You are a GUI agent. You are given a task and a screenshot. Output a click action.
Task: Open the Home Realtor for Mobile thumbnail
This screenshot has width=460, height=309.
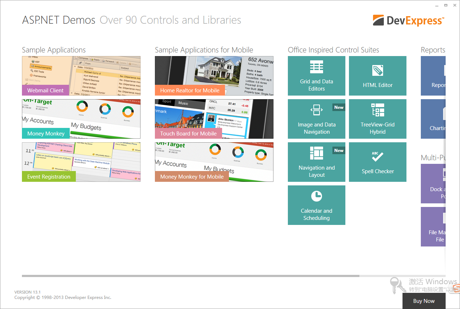214,76
